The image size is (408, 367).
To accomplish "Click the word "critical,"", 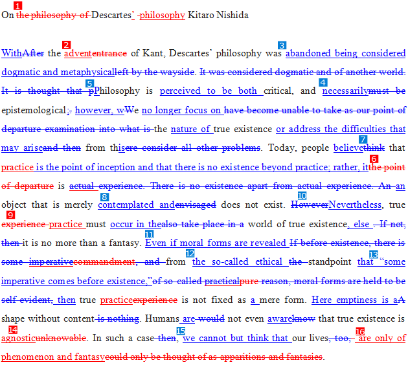I will (x=278, y=91).
